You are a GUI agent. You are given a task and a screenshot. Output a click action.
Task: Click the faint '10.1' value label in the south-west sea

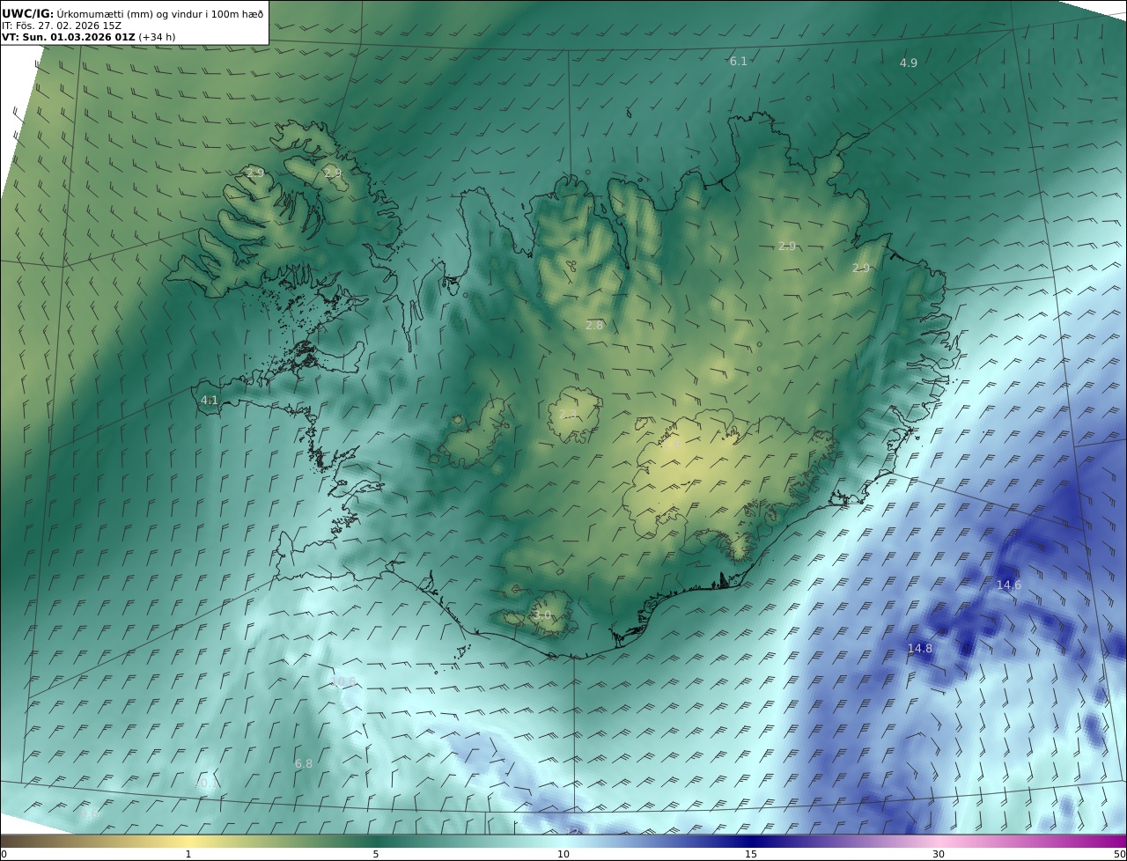point(204,783)
